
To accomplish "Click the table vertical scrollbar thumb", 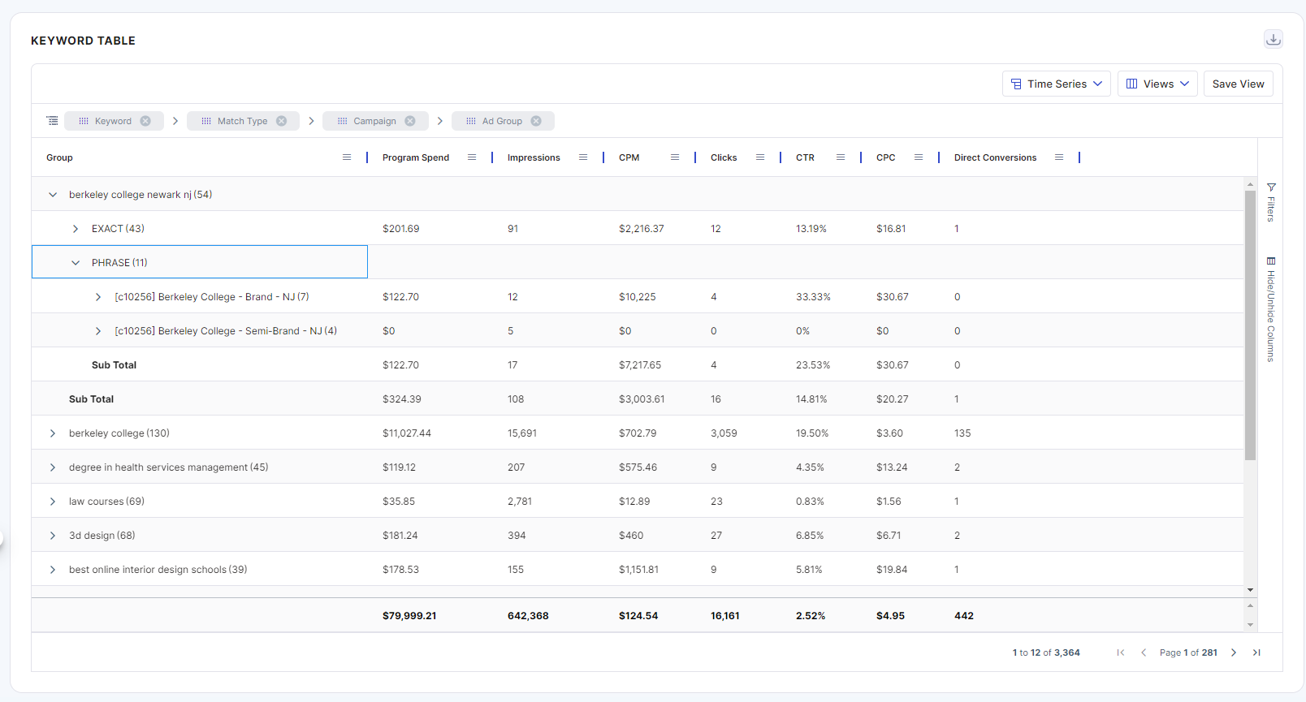I will click(1250, 325).
